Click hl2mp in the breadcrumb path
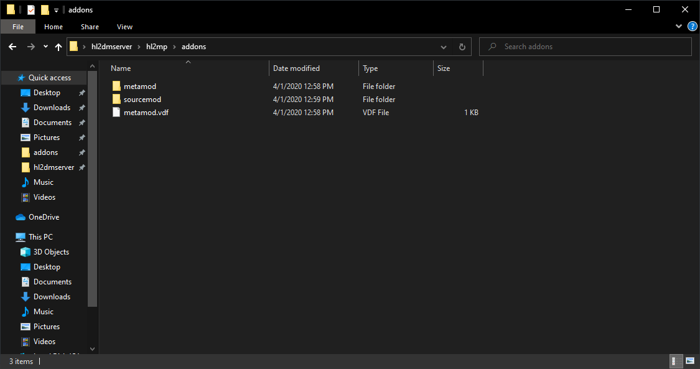700x369 pixels. 156,47
